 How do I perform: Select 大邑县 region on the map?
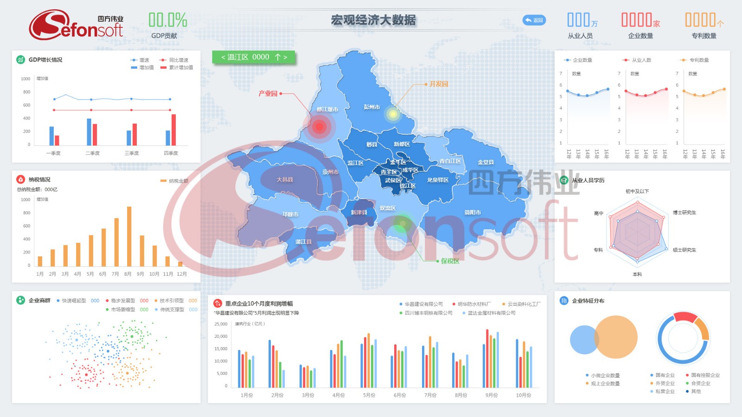[285, 180]
